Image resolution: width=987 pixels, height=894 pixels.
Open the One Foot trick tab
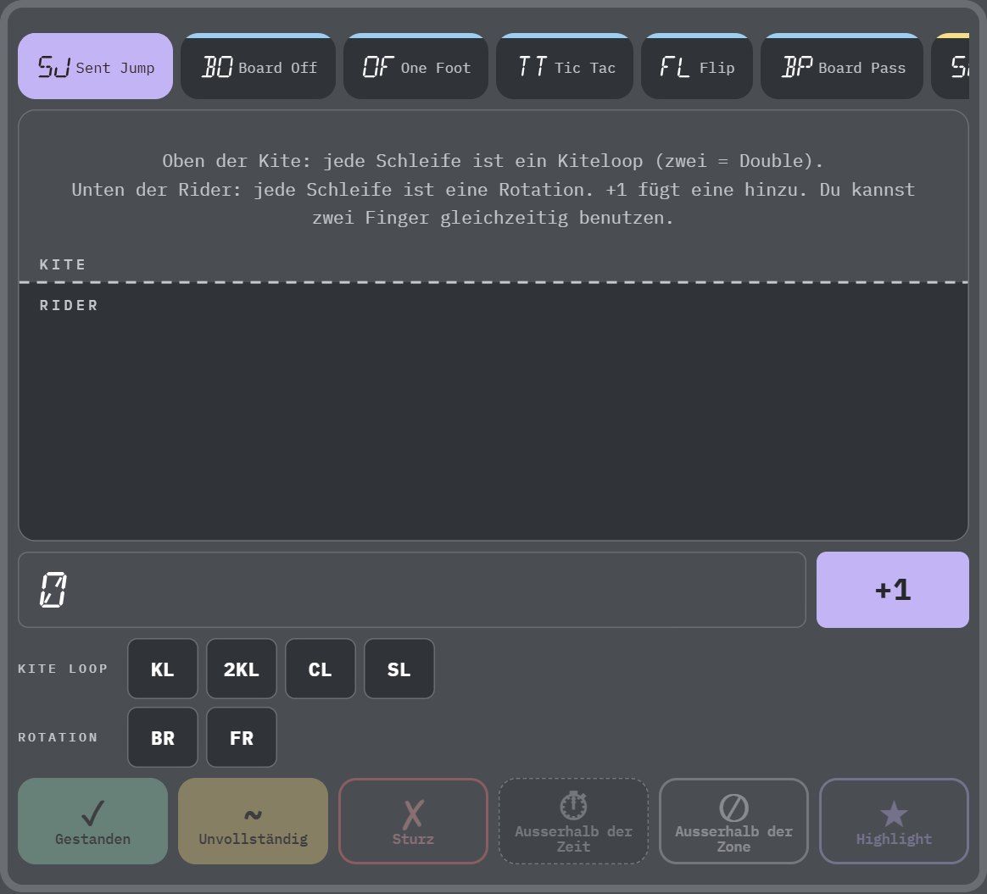click(x=415, y=66)
